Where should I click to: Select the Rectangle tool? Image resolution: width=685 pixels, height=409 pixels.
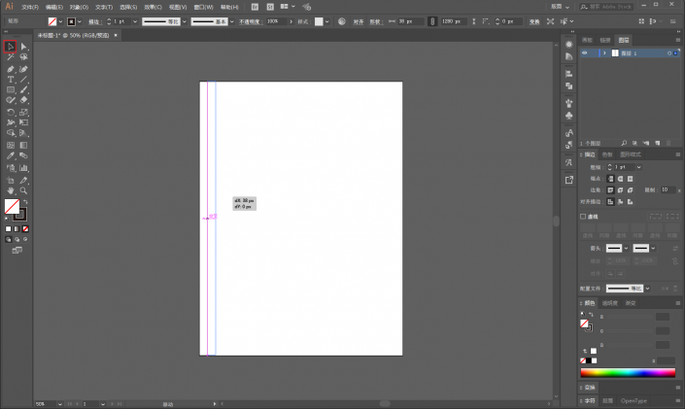click(11, 90)
